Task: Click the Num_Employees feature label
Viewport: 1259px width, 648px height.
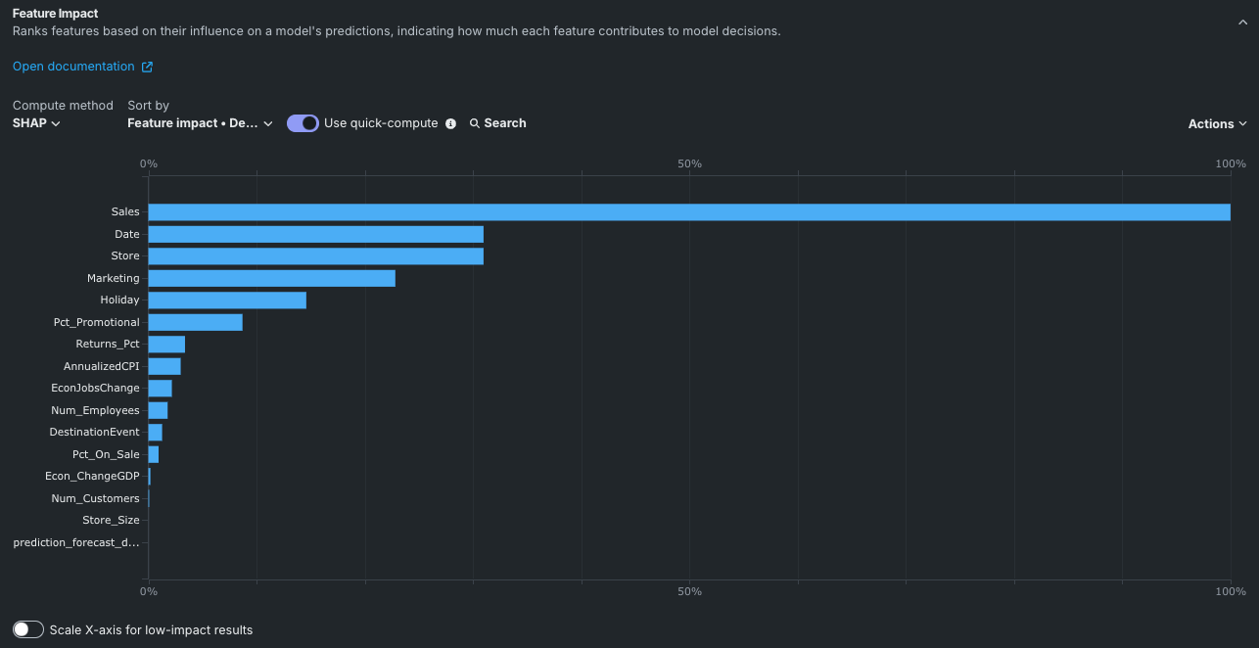Action: (95, 410)
